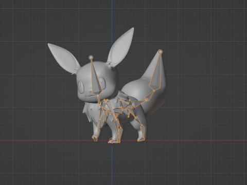Click the head bone tip joint above the head
Image resolution: width=247 pixels, height=185 pixels.
click(91, 58)
